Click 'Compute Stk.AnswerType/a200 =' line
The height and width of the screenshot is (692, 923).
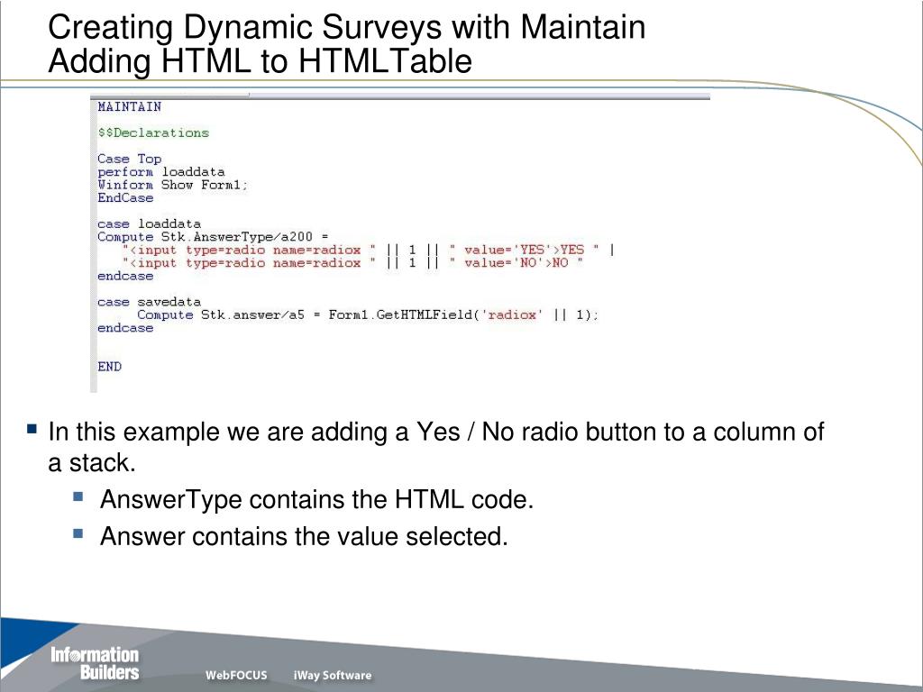tap(213, 237)
